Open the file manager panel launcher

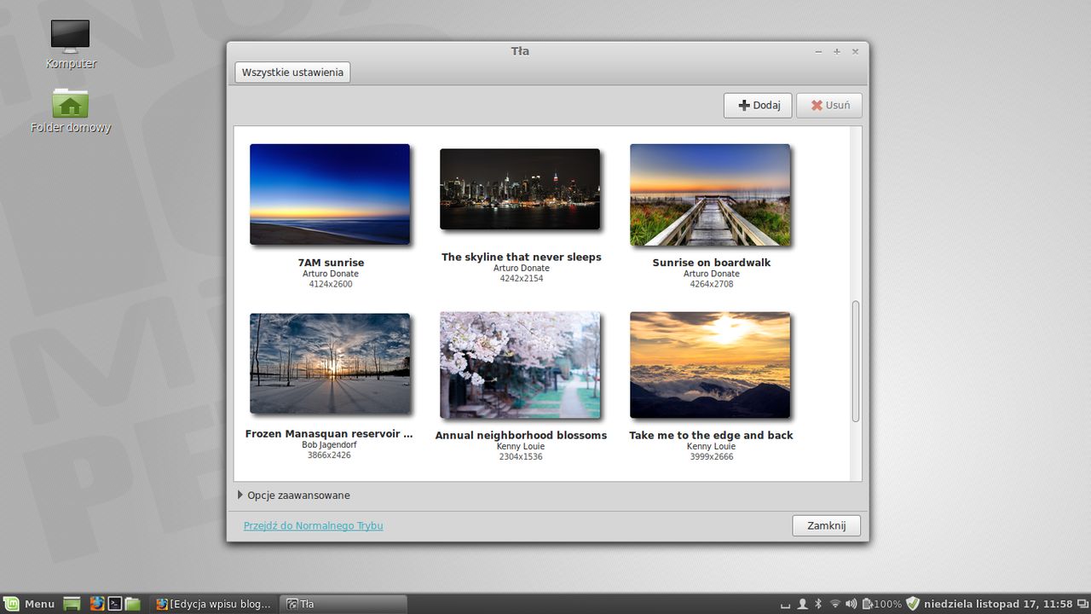(133, 604)
